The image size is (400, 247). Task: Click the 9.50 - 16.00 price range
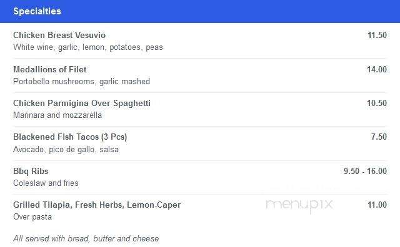365,171
